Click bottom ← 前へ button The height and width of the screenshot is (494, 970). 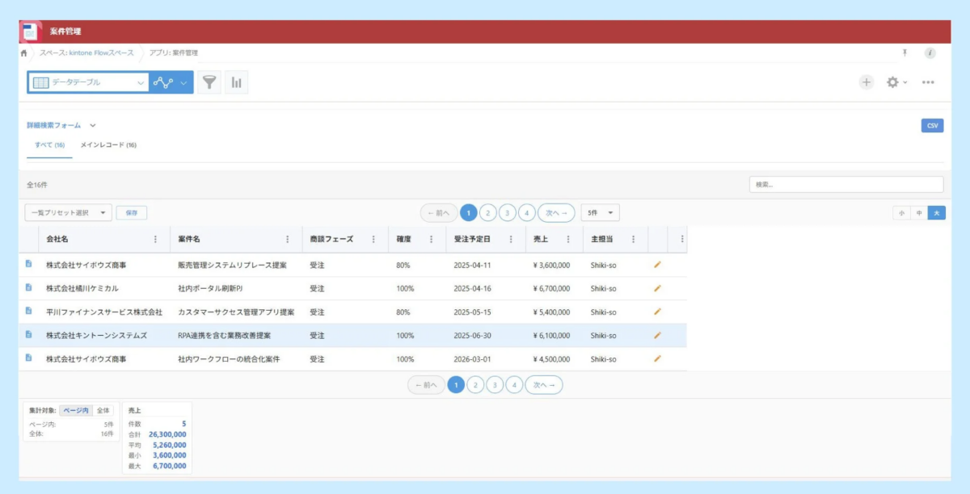(x=426, y=385)
